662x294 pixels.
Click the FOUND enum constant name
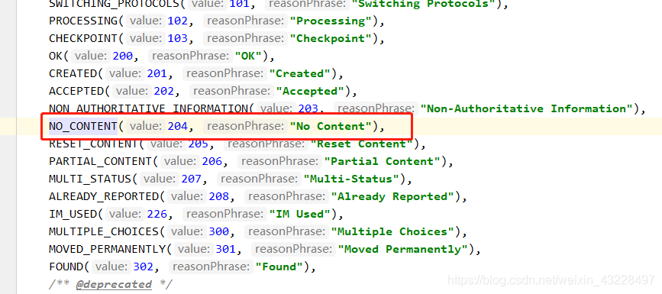pyautogui.click(x=66, y=267)
